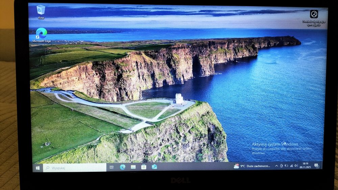Open Task View on the taskbar
Viewport: 338px width, 190px height.
pyautogui.click(x=112, y=167)
